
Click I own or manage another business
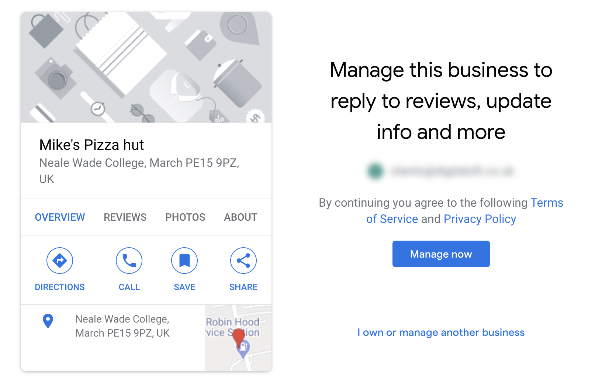click(x=441, y=333)
